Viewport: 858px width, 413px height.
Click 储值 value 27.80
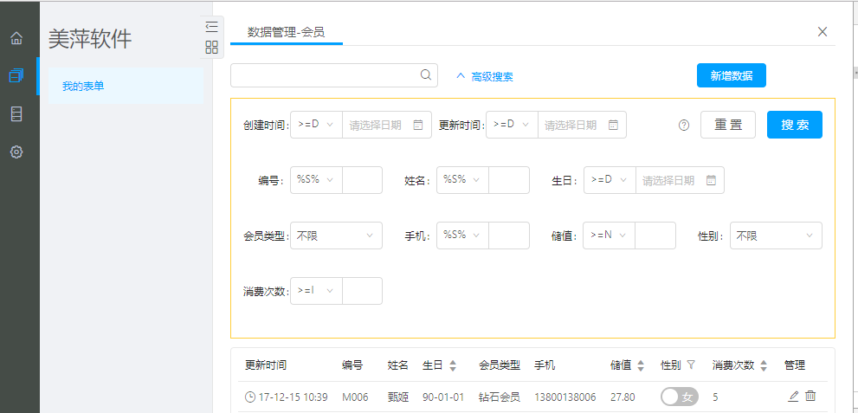[623, 397]
